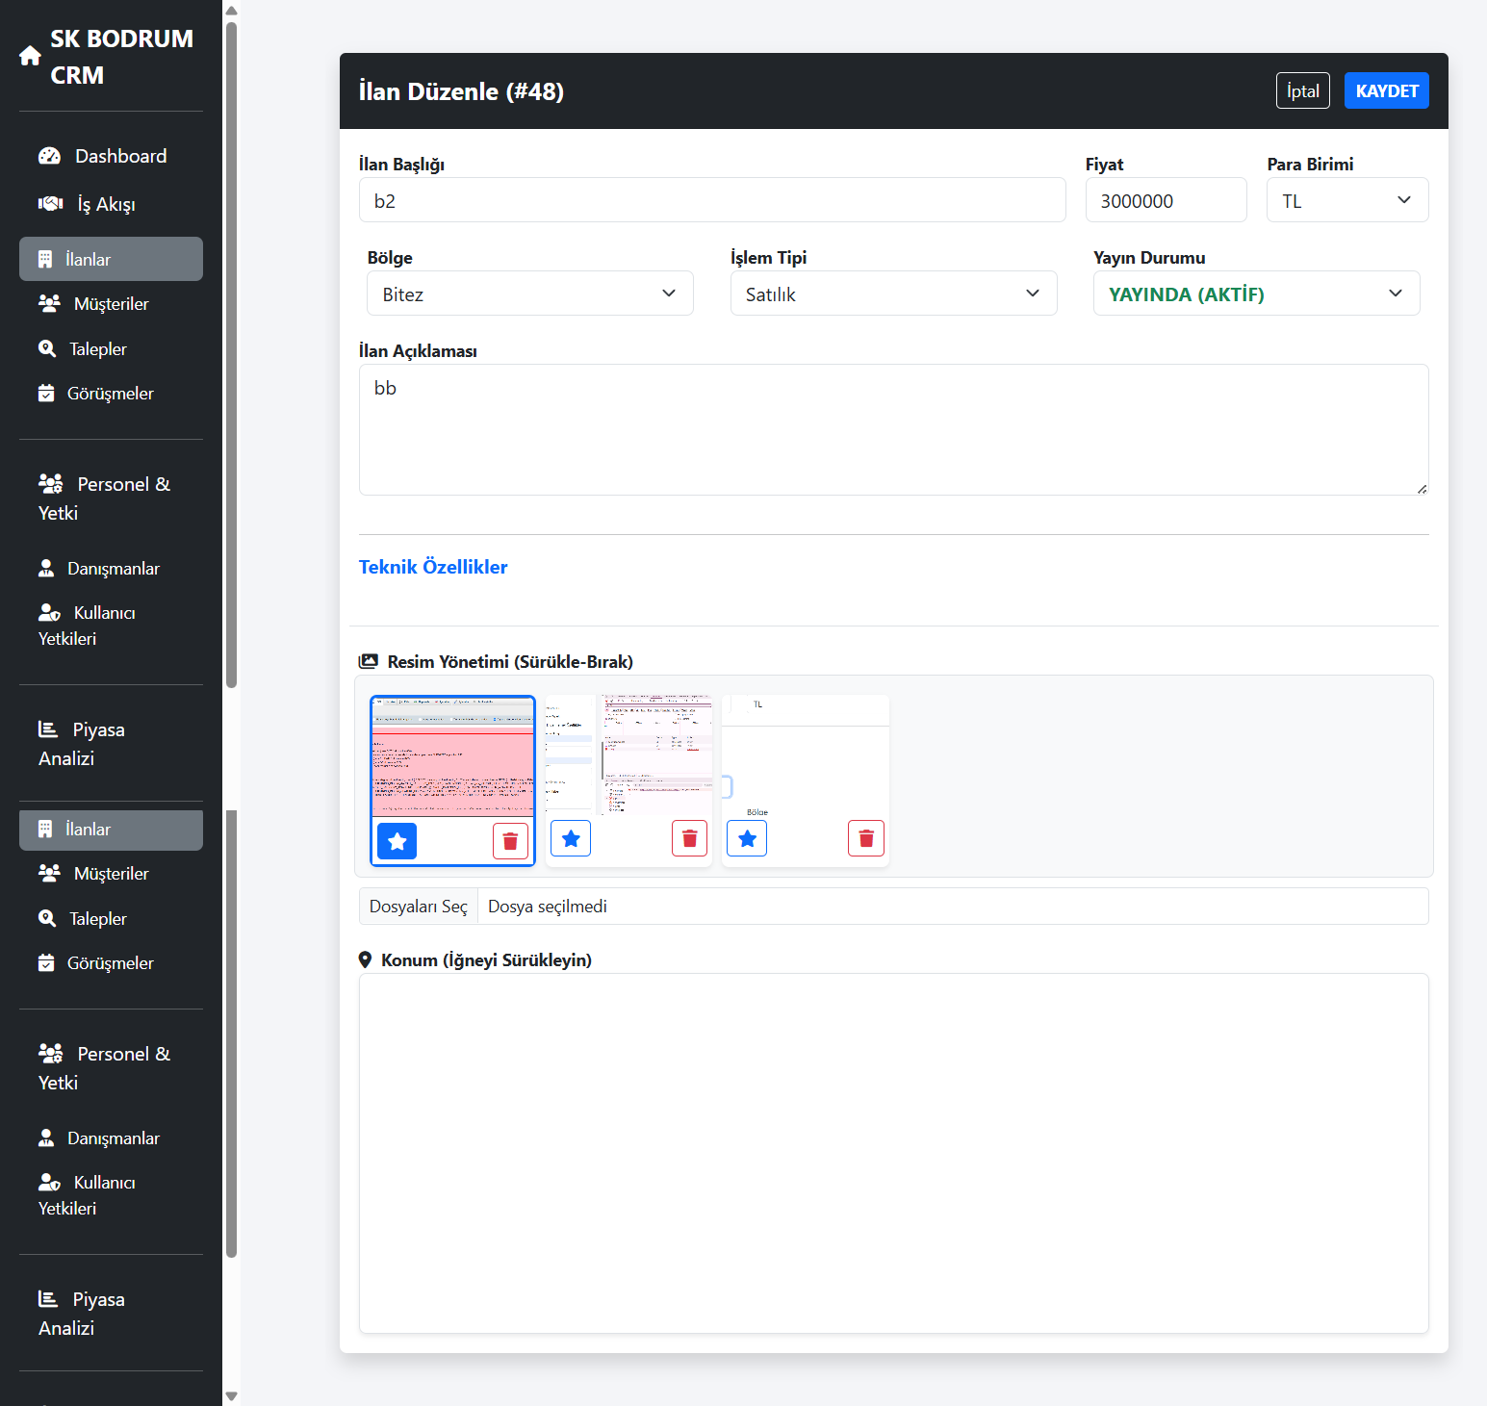Expand the Bölge region dropdown
This screenshot has width=1487, height=1406.
pos(529,294)
